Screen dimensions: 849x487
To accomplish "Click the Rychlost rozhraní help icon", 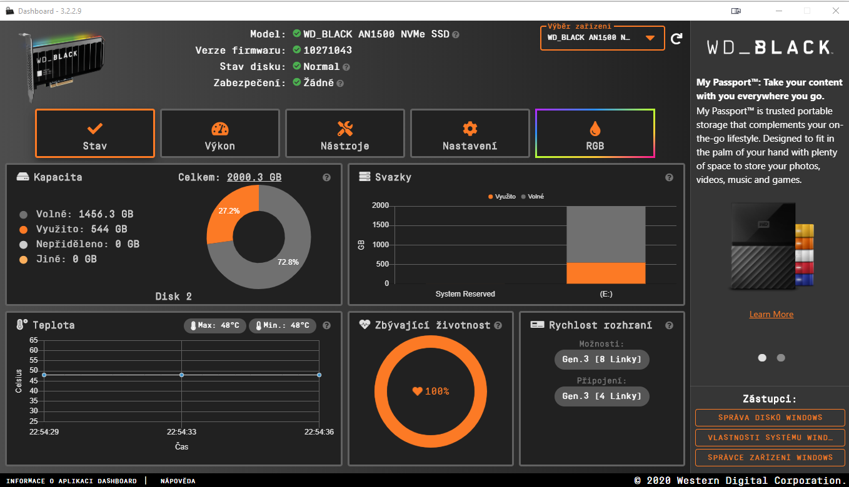I will tap(670, 326).
